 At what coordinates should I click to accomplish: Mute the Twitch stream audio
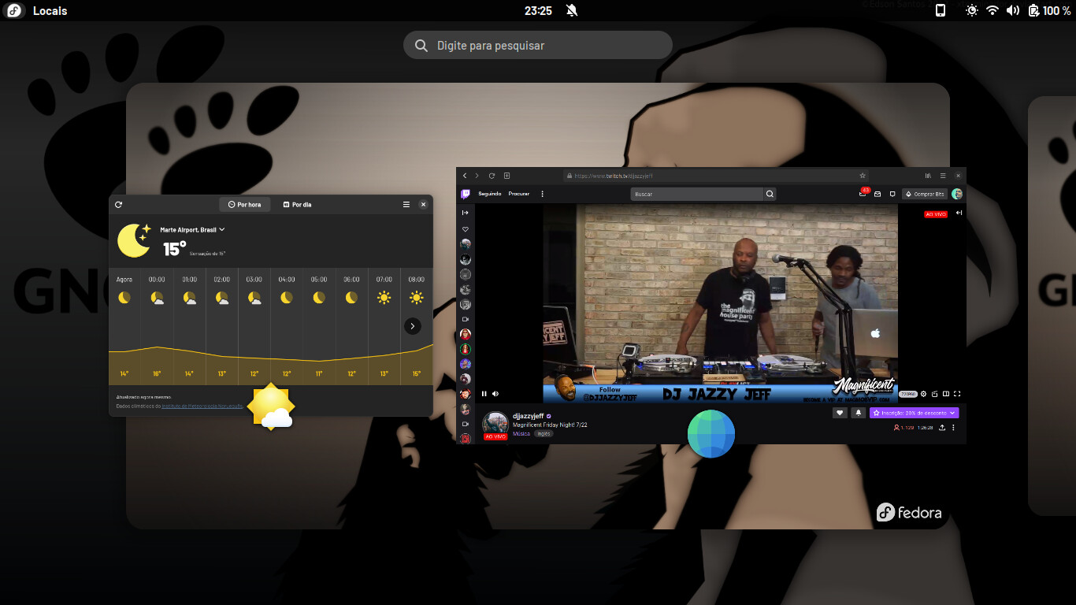pyautogui.click(x=495, y=393)
